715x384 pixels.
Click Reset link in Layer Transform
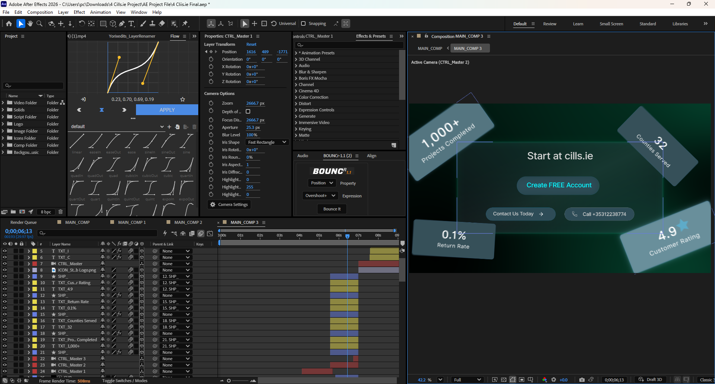tap(251, 44)
